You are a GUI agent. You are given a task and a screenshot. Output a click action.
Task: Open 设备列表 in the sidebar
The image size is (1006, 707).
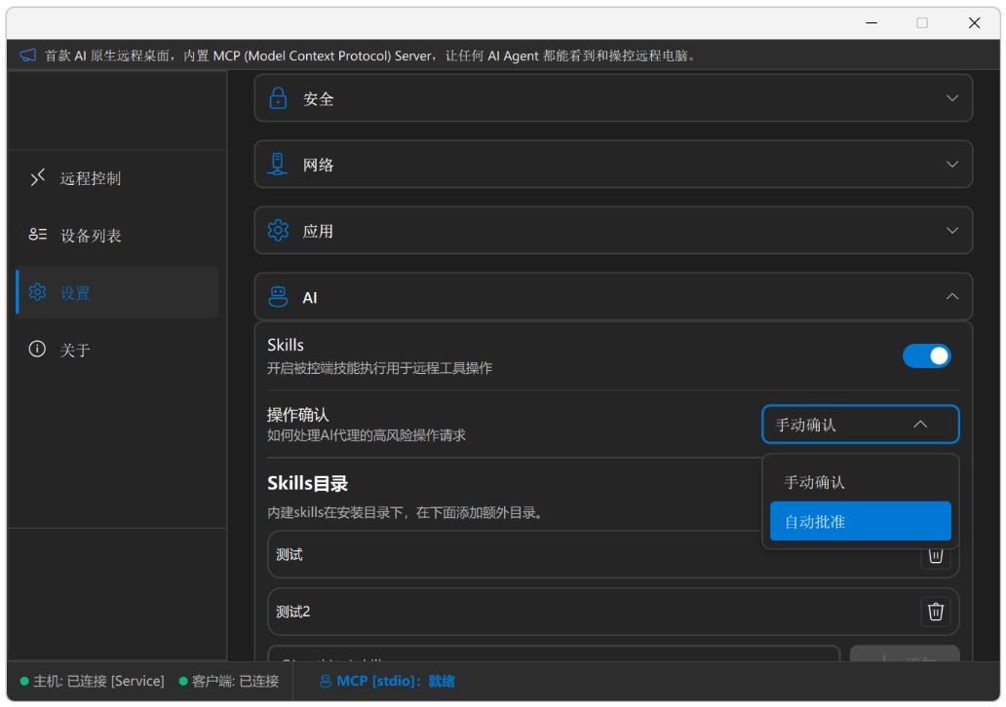[117, 236]
